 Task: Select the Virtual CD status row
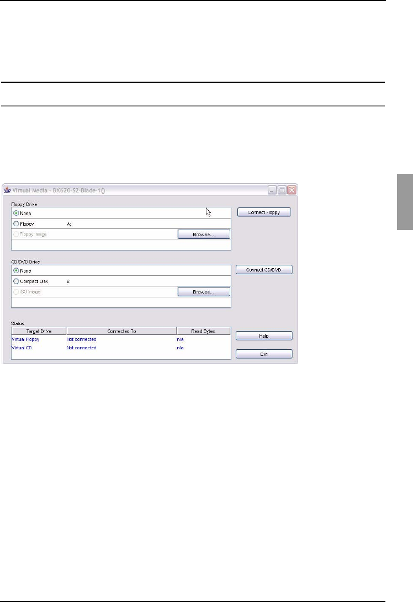pos(121,348)
